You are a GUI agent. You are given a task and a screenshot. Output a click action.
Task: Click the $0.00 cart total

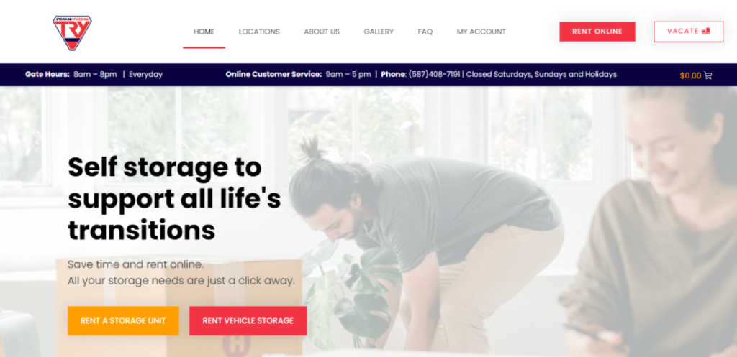[x=690, y=75]
